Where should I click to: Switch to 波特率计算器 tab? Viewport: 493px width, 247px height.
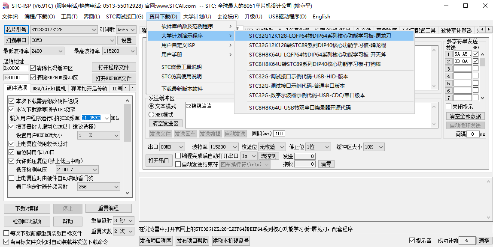[456, 30]
